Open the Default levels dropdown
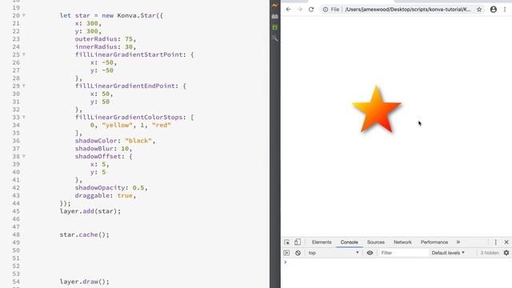The height and width of the screenshot is (288, 512). pos(448,253)
